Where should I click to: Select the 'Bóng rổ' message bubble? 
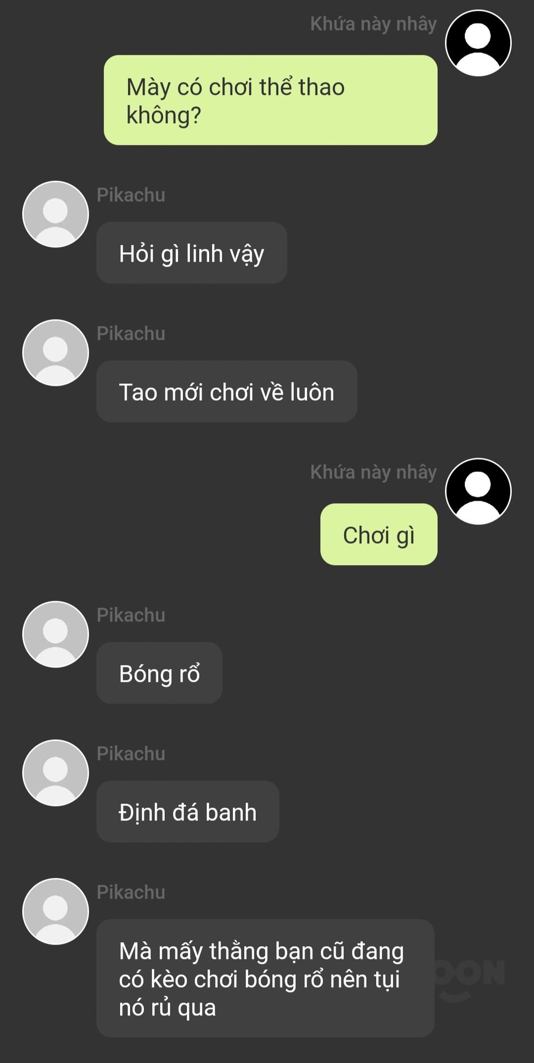(159, 673)
